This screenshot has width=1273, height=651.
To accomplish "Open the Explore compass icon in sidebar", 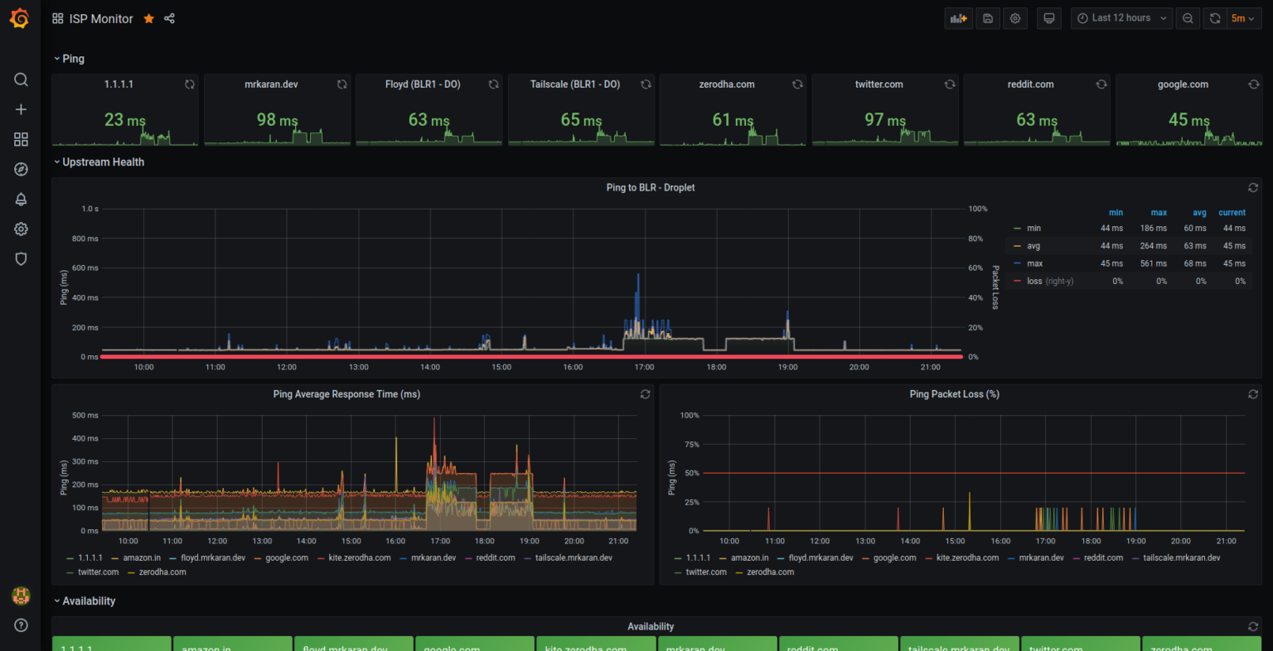I will (21, 169).
